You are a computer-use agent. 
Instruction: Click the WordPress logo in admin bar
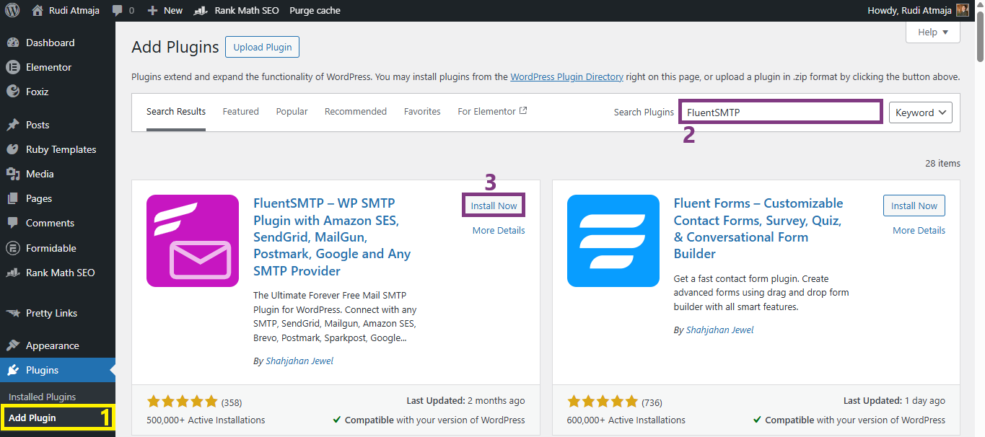(12, 10)
